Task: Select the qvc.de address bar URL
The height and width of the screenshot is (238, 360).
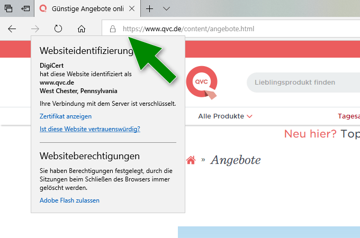Action: coord(188,29)
